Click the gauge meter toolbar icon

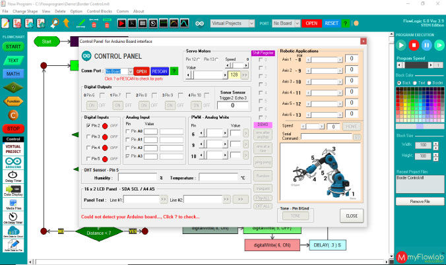pos(174,23)
